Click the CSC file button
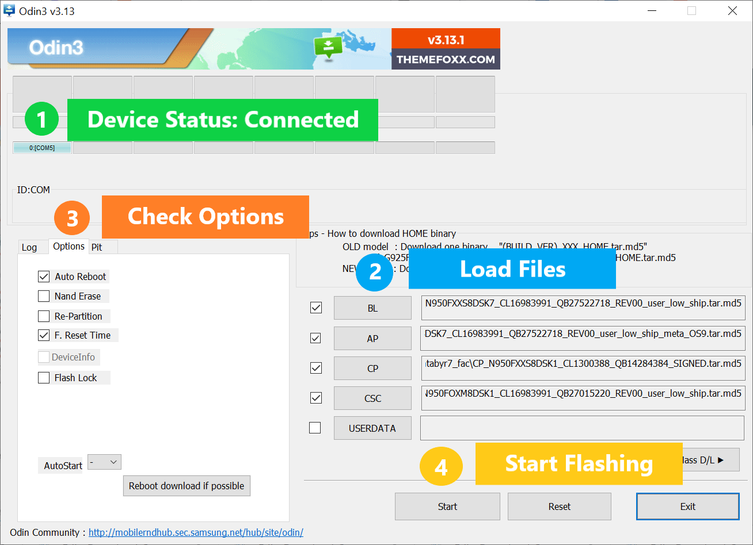Viewport: 753px width, 545px height. pos(372,398)
